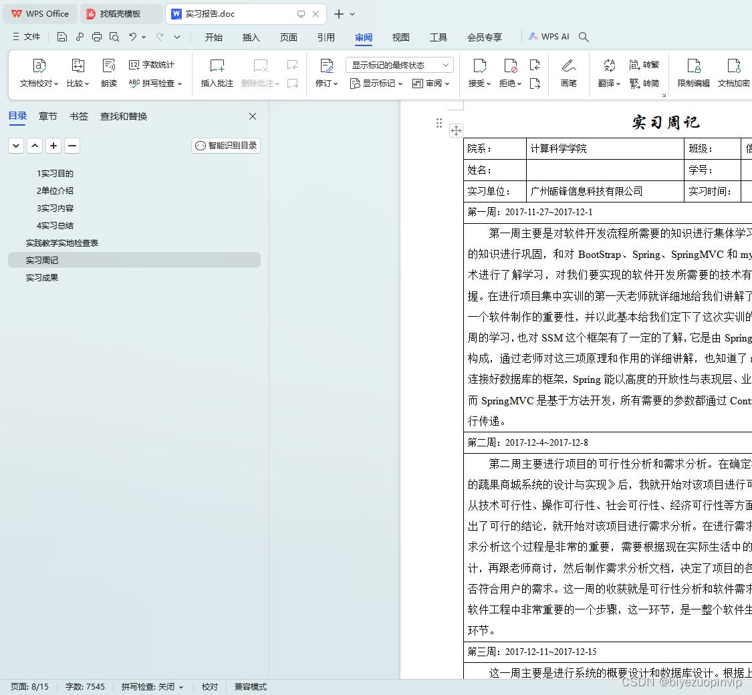Open WPS AI assistant

(x=549, y=37)
